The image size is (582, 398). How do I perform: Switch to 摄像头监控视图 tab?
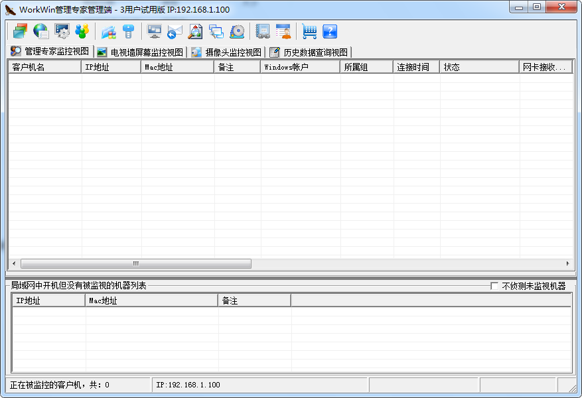coord(226,52)
